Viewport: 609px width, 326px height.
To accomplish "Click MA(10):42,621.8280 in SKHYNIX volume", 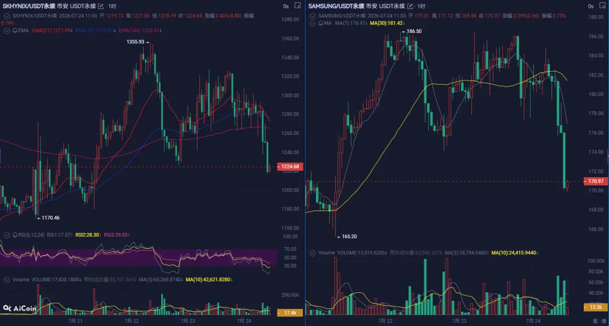I will (x=209, y=280).
